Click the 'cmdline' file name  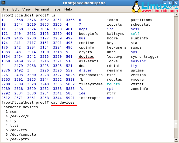pos(87,43)
